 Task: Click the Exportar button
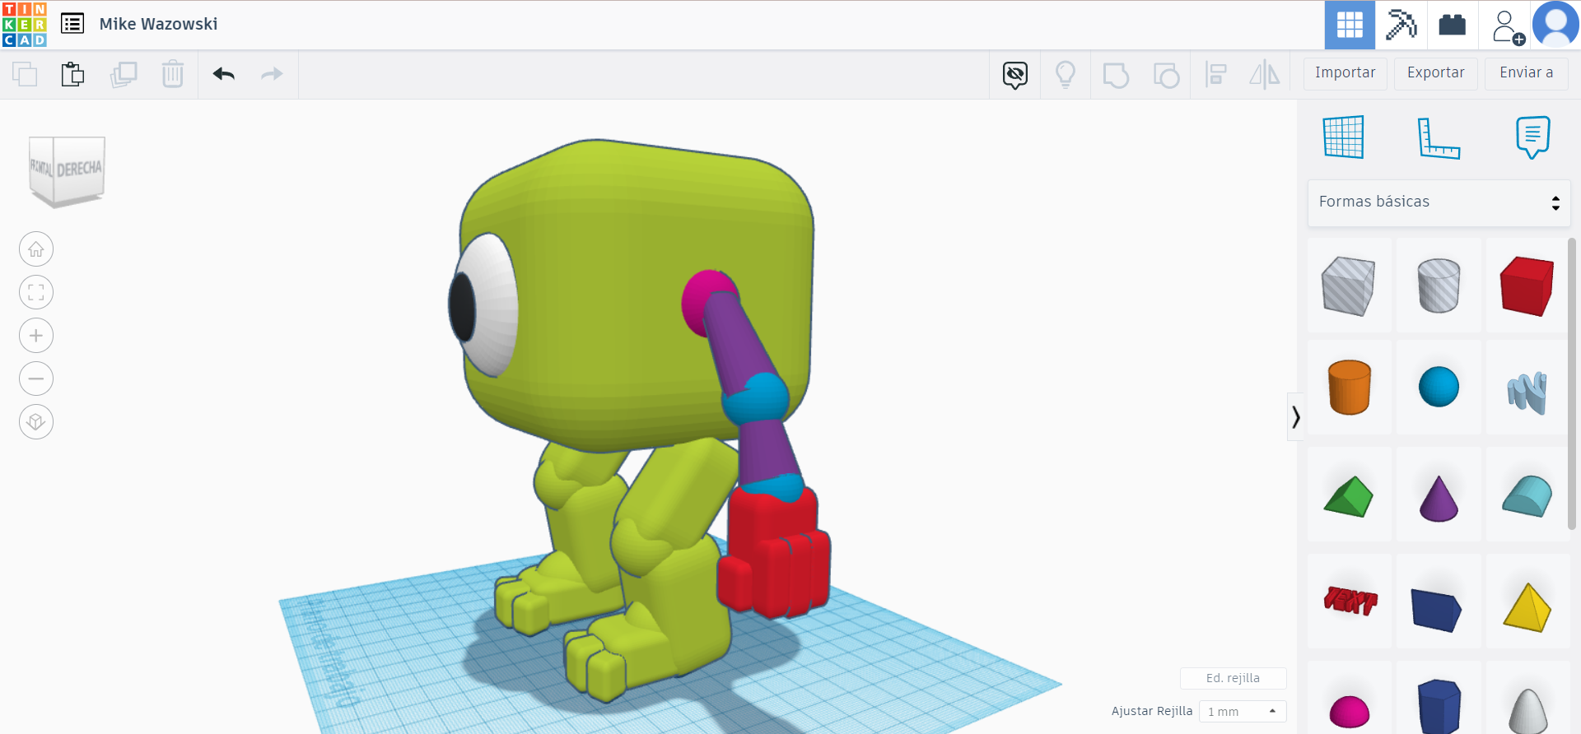(x=1436, y=73)
